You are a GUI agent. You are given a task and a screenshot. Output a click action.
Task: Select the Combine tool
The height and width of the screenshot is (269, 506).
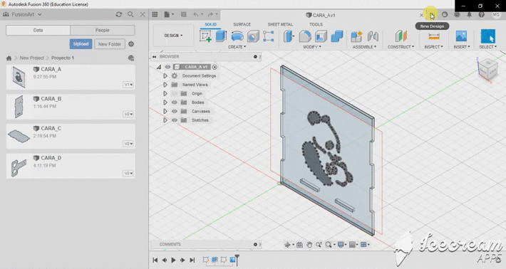pyautogui.click(x=337, y=36)
